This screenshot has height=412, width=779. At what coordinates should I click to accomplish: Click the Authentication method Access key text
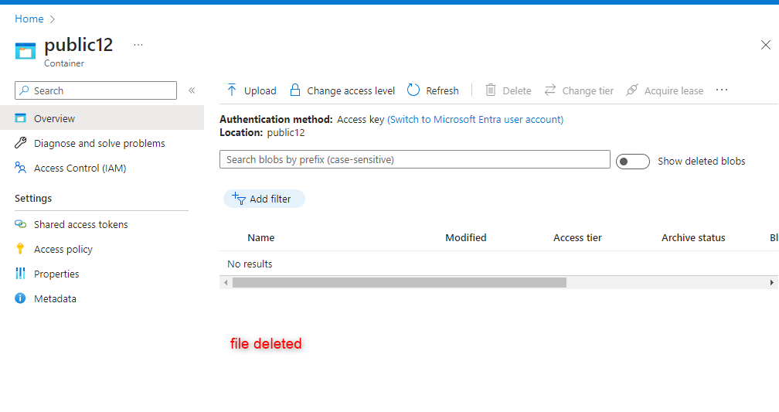click(x=360, y=119)
